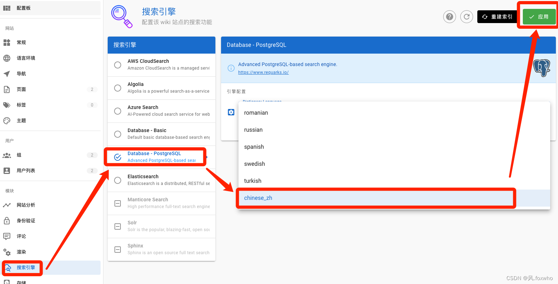Click the Manticore Search engine entry
The height and width of the screenshot is (284, 558).
[x=161, y=203]
